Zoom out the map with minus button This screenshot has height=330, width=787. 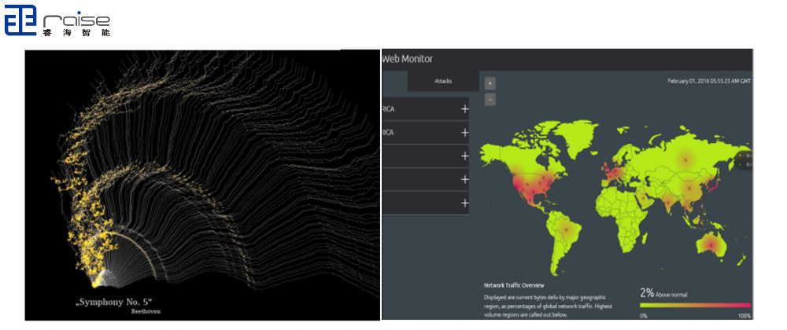490,99
